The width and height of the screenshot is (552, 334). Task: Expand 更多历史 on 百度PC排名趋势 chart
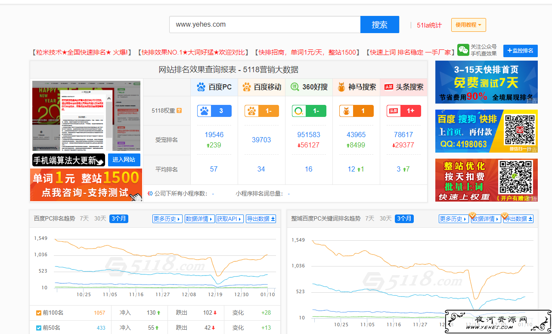[x=167, y=219]
